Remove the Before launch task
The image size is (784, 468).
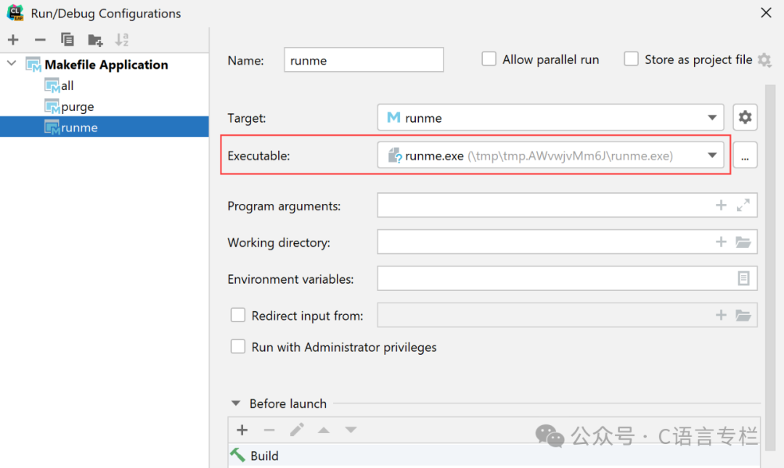click(x=269, y=430)
